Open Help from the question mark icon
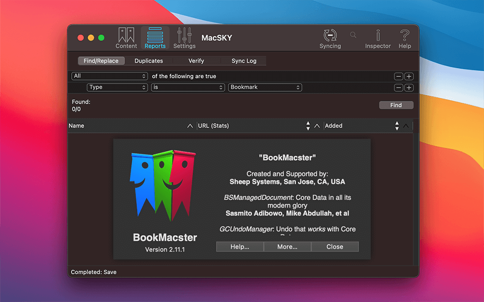 tap(405, 39)
